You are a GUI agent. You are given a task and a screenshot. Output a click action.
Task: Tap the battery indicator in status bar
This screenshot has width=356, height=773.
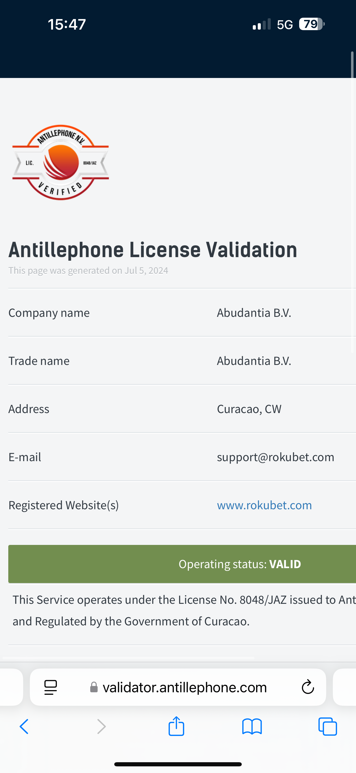click(311, 24)
